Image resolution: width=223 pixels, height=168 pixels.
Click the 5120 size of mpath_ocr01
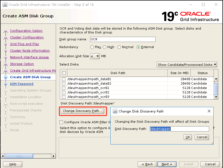click(x=186, y=88)
